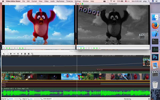Open Activity Monitor from the Dock
This screenshot has height=100, width=160.
(x=155, y=49)
